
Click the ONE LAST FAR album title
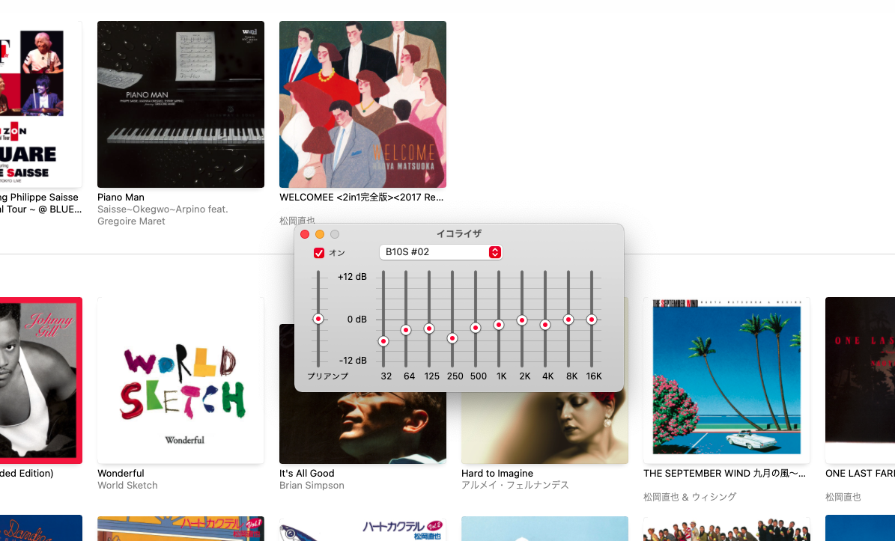pos(861,473)
